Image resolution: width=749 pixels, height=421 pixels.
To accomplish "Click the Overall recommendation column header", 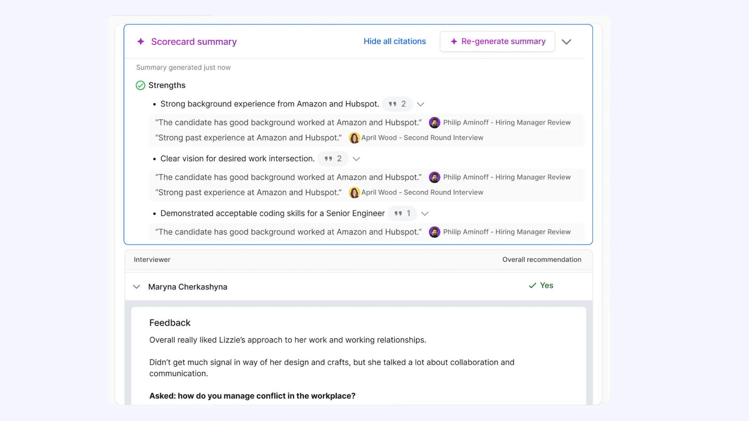I will (542, 260).
